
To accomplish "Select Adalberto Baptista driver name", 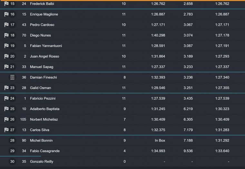I will (x=44, y=109).
